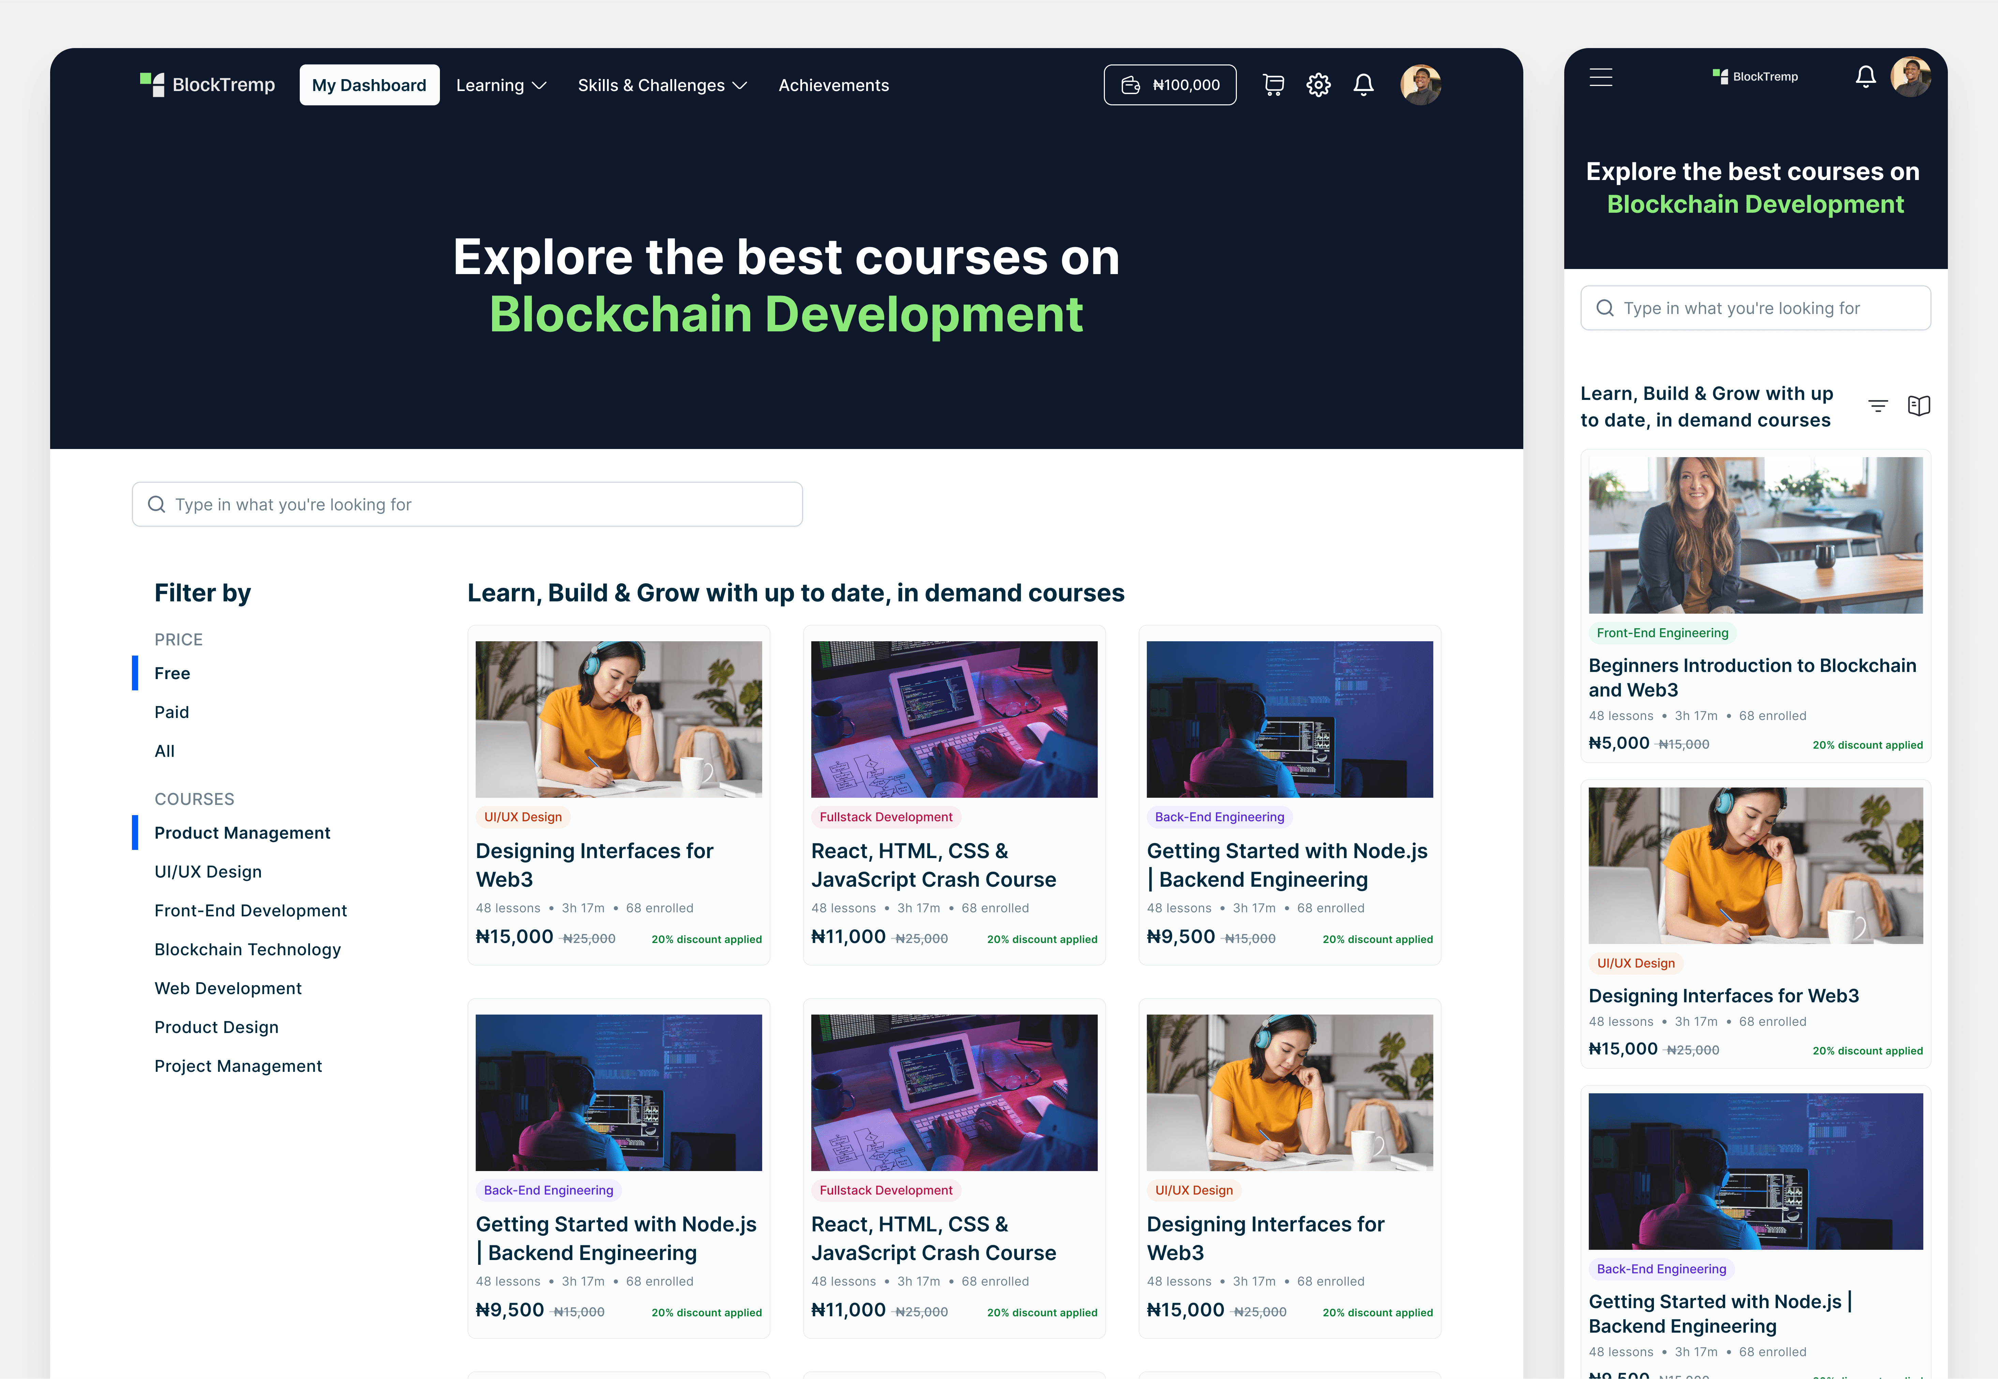Collapse the Product Management course filter
Viewport: 1998px width, 1379px height.
pos(242,832)
